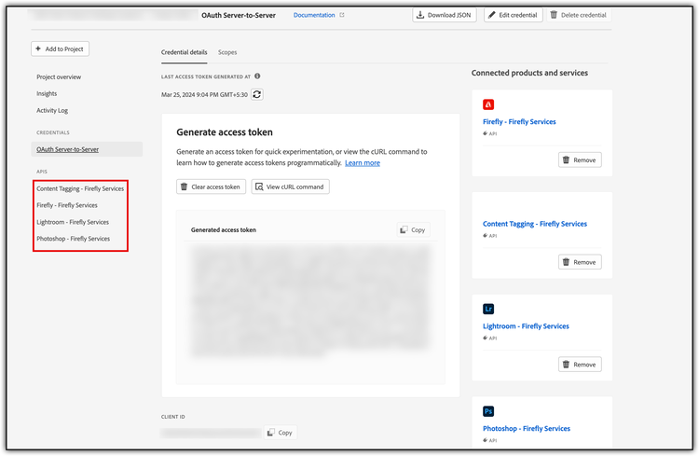
Task: Copy the generated access token
Action: tap(413, 229)
